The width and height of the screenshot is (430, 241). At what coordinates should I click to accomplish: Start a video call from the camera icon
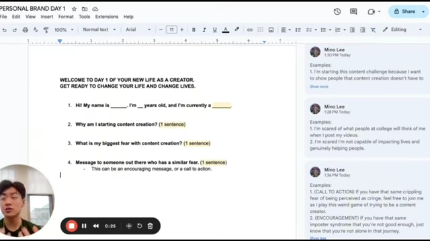click(x=371, y=12)
